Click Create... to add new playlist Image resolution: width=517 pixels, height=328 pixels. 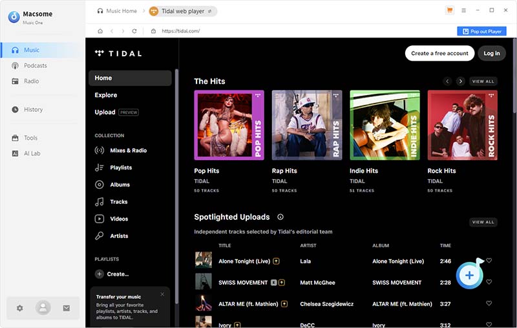point(112,274)
